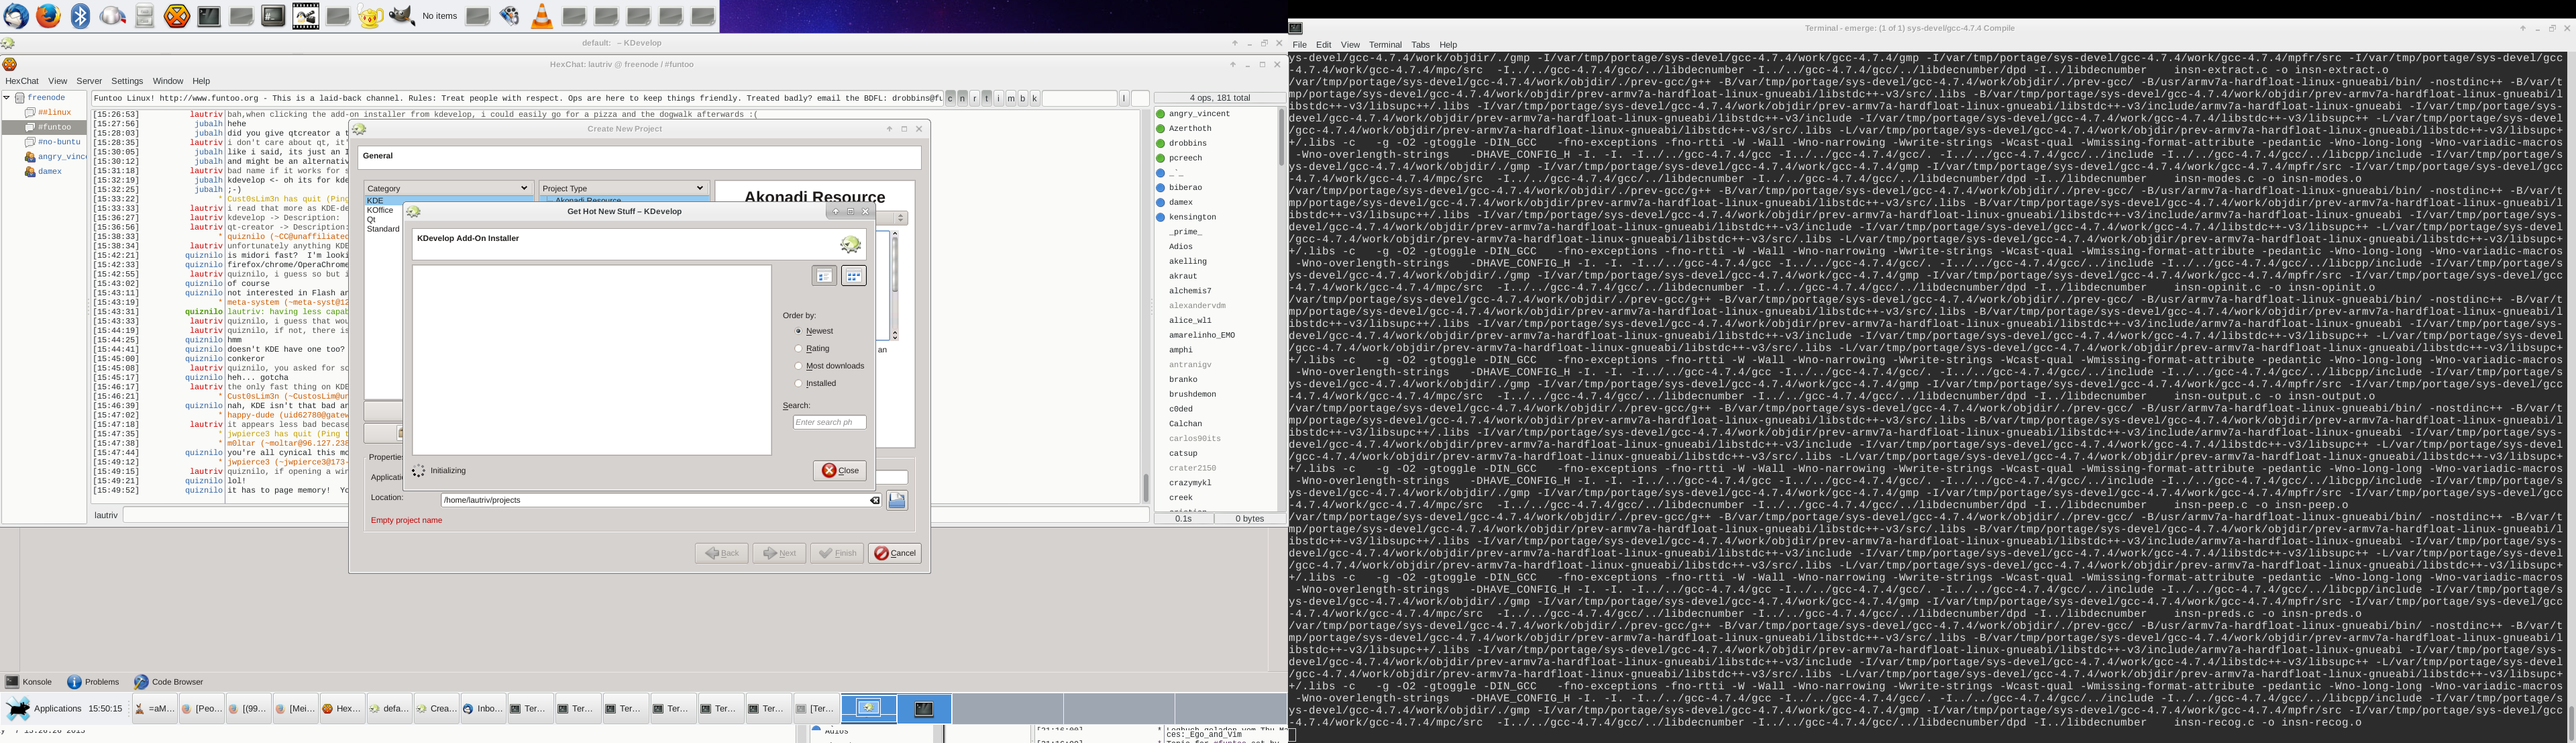
Task: Toggle HexChat channel mode 'b' button
Action: pyautogui.click(x=1022, y=98)
